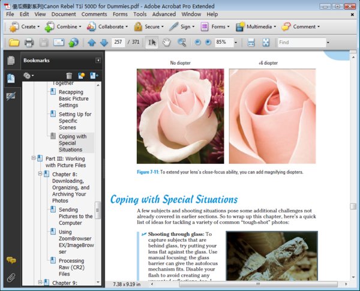Open the Tools menu

(x=140, y=14)
